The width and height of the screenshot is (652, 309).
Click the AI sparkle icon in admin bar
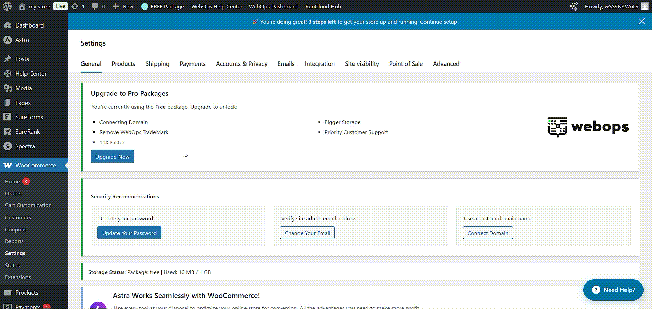click(x=573, y=6)
